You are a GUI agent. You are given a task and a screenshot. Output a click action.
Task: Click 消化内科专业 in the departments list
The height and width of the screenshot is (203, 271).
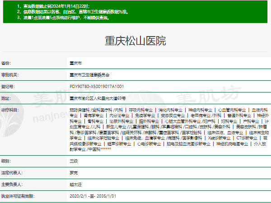click(170, 110)
